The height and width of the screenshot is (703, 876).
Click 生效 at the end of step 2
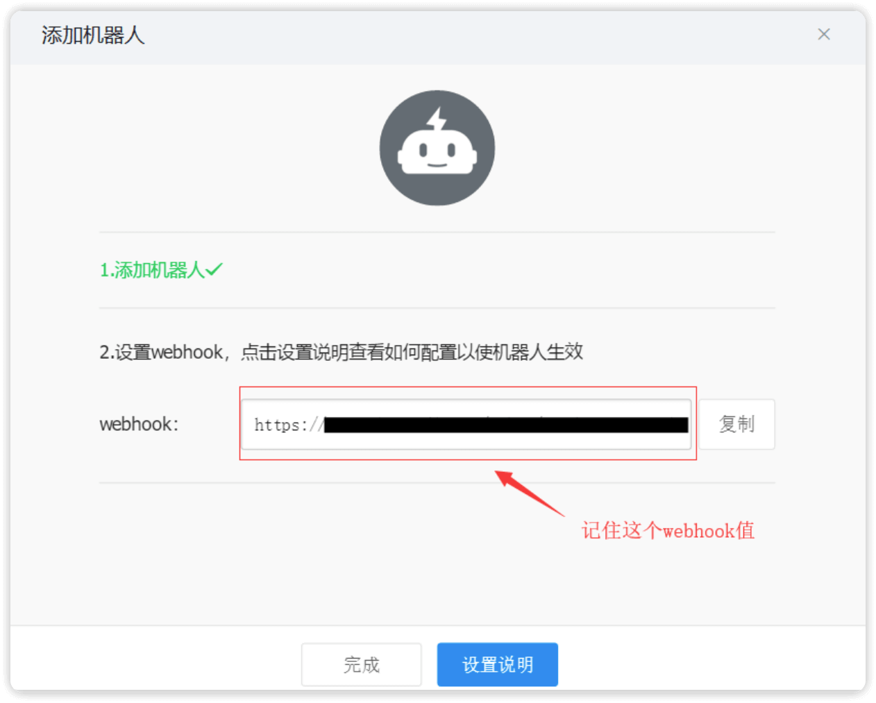[x=565, y=352]
